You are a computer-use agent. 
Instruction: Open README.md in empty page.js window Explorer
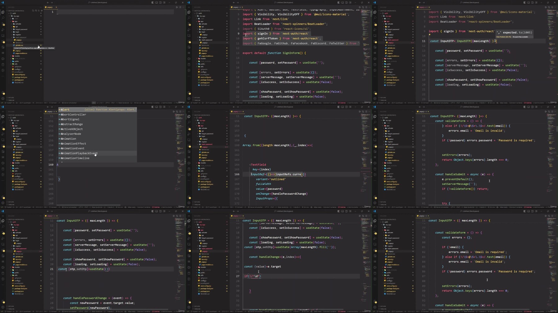19,83
